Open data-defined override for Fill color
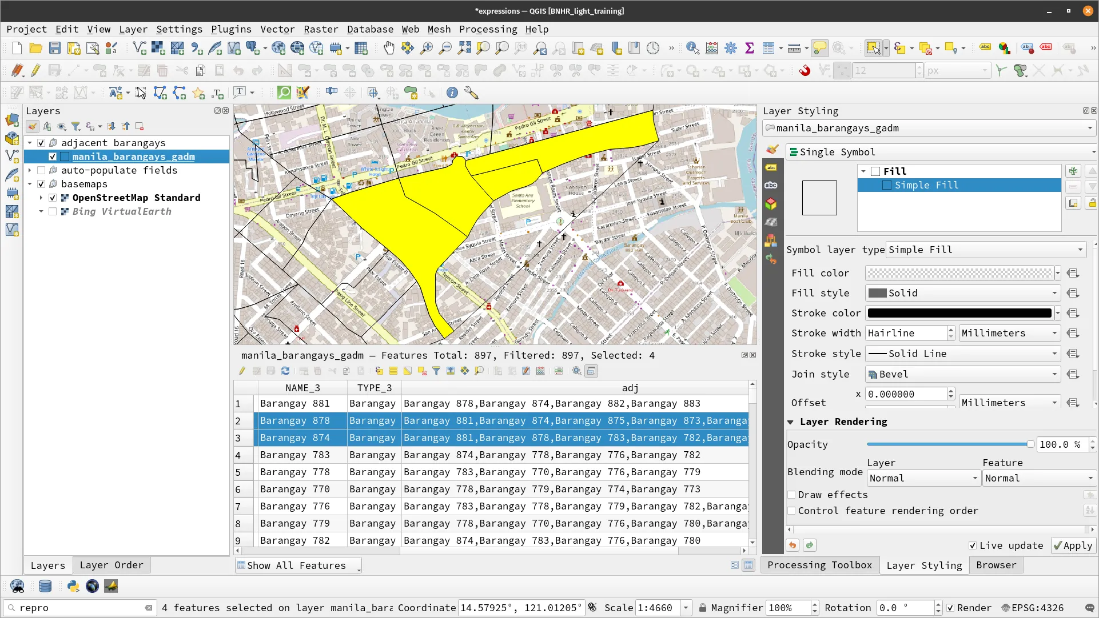This screenshot has width=1099, height=618. tap(1073, 273)
